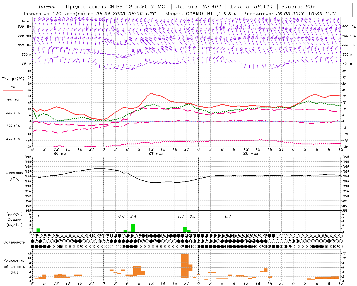Click the 'Осадки' precipitation label
The image size is (357, 286).
pyautogui.click(x=14, y=220)
